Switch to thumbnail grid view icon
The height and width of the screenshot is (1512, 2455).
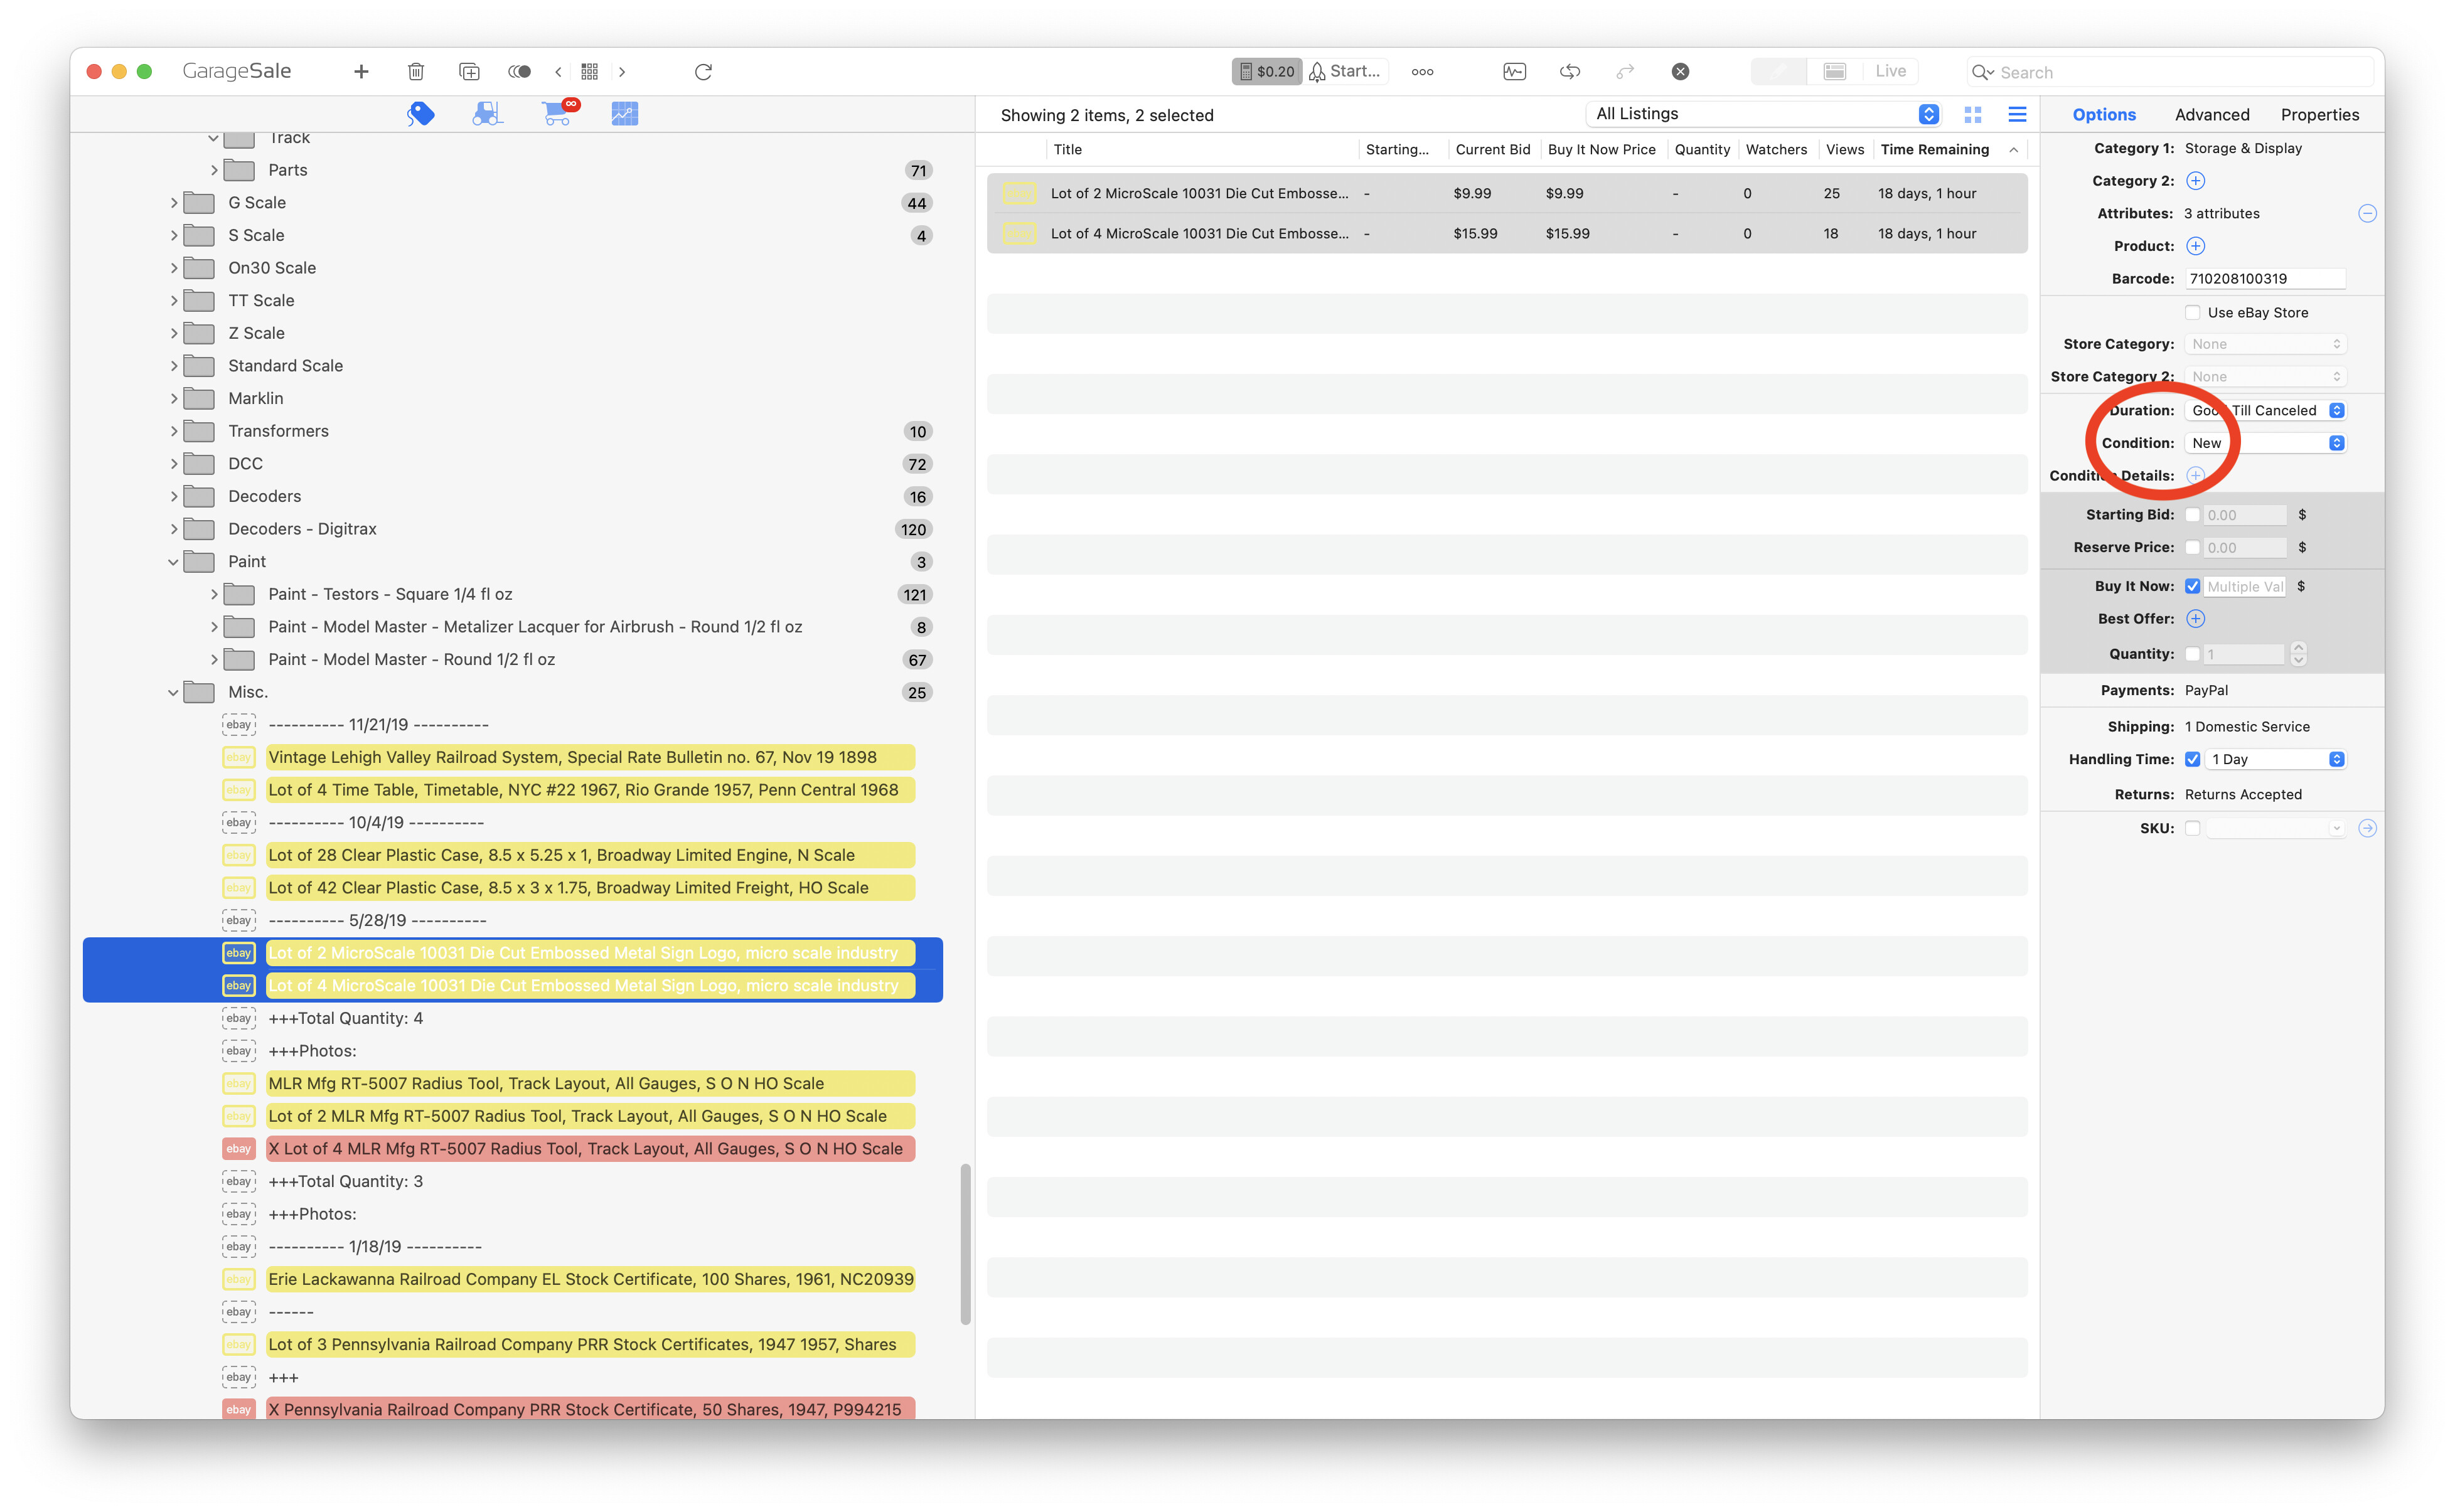click(1972, 115)
